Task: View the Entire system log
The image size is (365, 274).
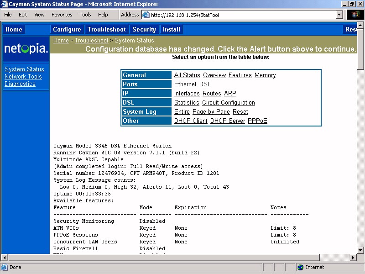Action: coord(182,111)
